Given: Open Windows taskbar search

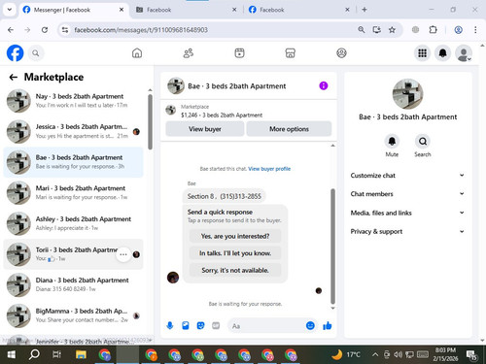Looking at the screenshot, I should click(x=34, y=354).
